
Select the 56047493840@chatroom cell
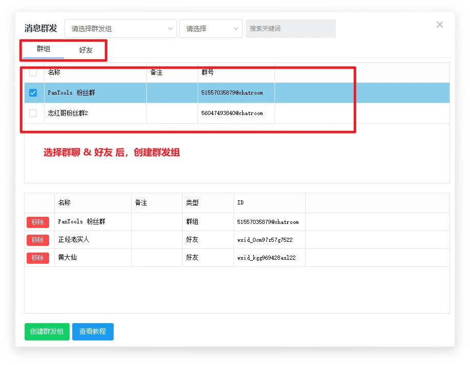236,113
